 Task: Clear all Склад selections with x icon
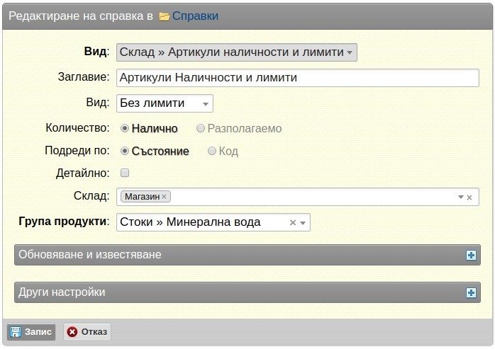pos(469,198)
